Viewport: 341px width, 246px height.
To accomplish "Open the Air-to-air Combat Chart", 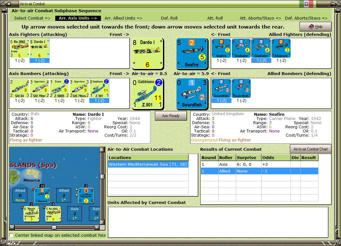I will tap(310, 149).
